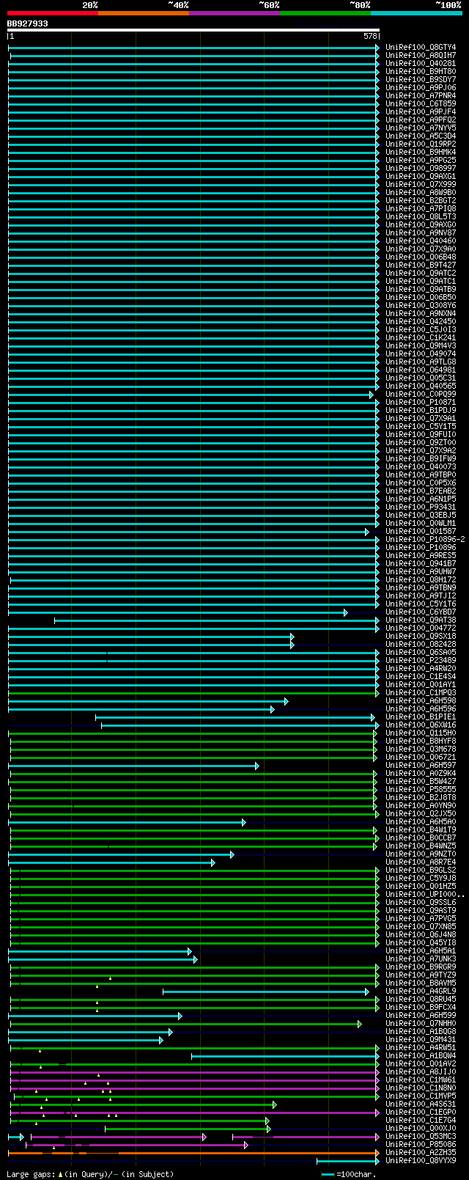This screenshot has height=1180, width=469.
Task: Open hit UniRef100_P58555
Action: click(x=421, y=790)
